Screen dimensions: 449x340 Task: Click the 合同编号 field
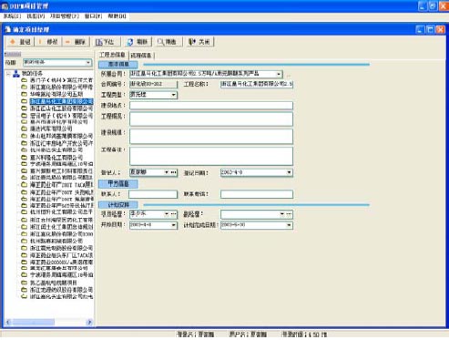153,84
